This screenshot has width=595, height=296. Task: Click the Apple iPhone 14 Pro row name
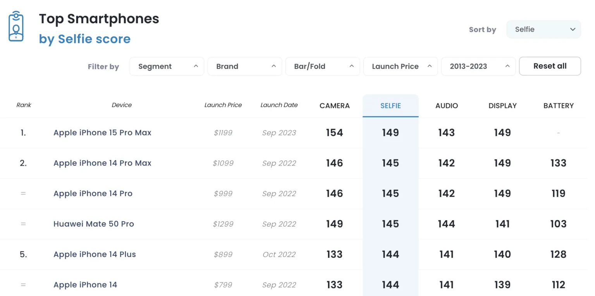(x=93, y=194)
